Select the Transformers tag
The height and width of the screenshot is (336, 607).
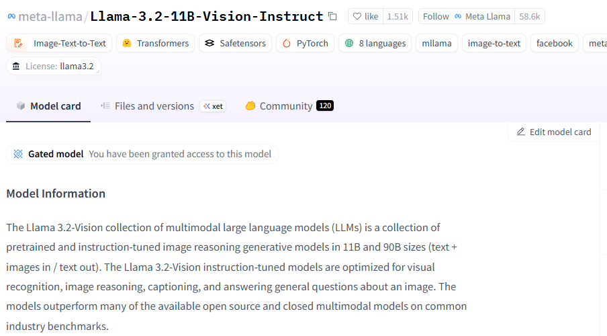(155, 43)
